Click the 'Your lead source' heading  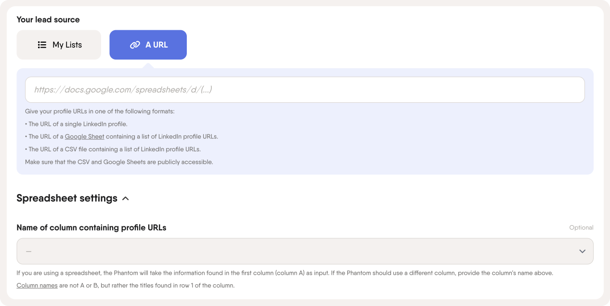pos(48,20)
